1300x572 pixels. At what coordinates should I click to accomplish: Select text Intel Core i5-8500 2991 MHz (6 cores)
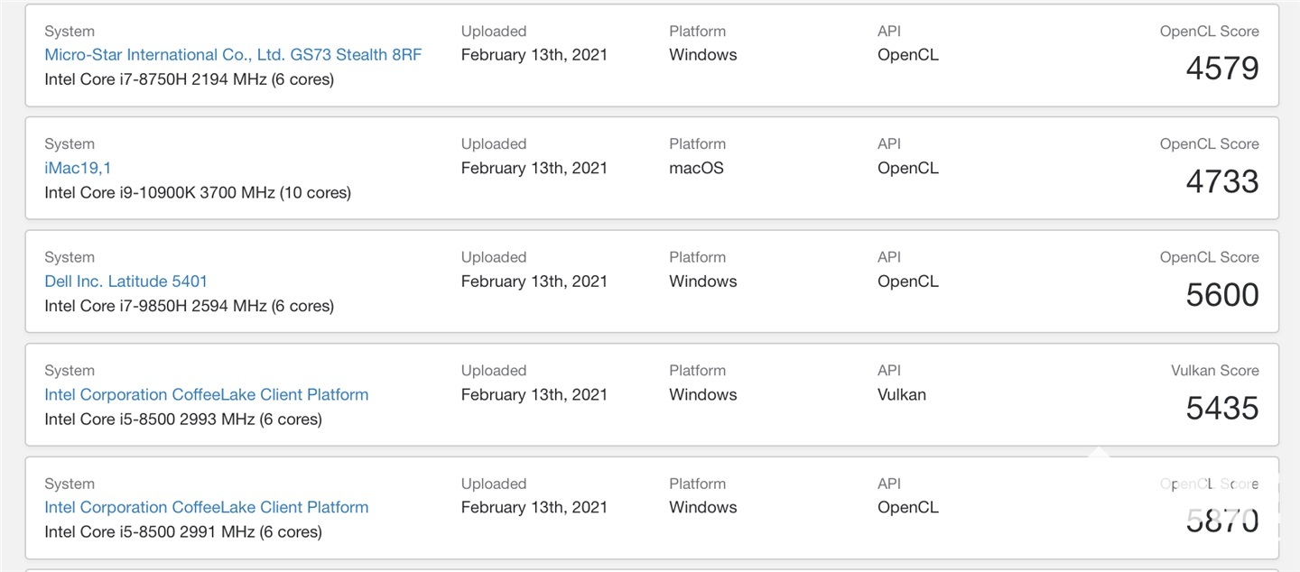(x=183, y=532)
